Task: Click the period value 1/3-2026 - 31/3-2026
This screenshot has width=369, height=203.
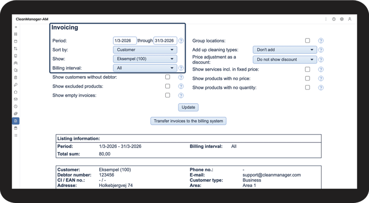Action: [120, 146]
